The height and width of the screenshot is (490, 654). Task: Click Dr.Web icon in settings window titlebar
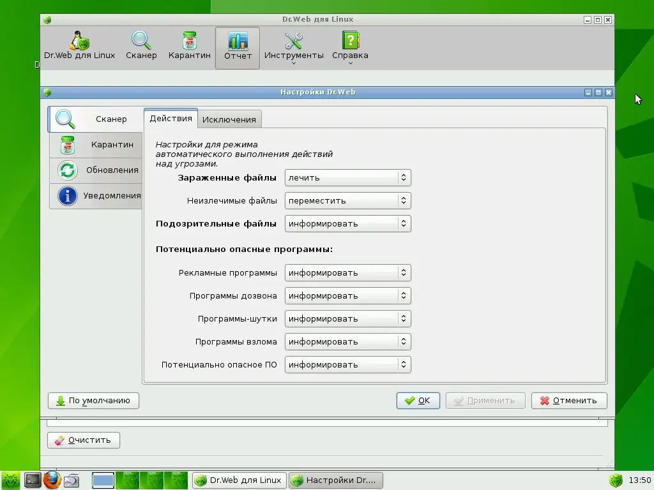click(47, 93)
